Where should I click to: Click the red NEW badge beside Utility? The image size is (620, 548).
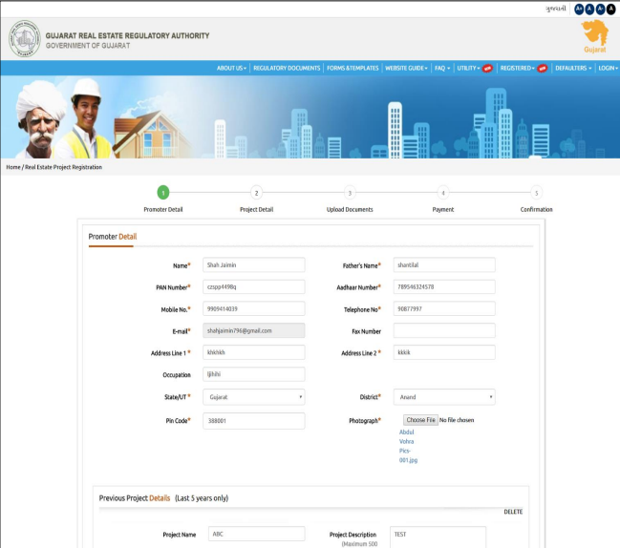(x=487, y=69)
